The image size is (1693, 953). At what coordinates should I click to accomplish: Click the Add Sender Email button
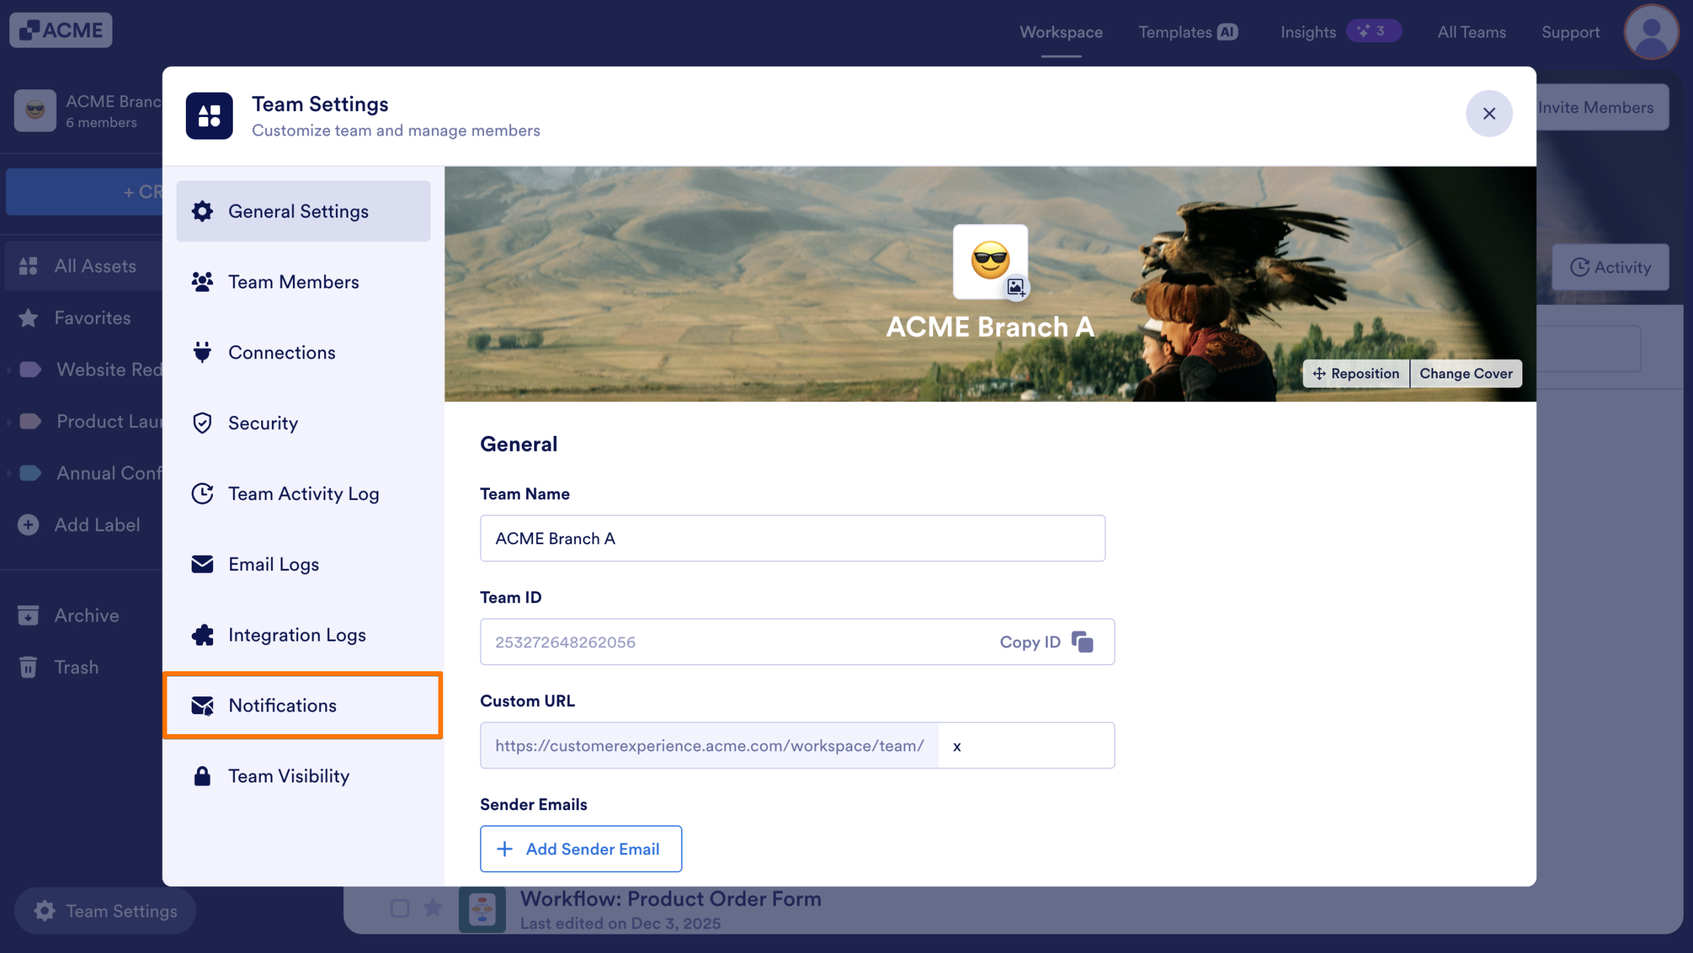(581, 849)
